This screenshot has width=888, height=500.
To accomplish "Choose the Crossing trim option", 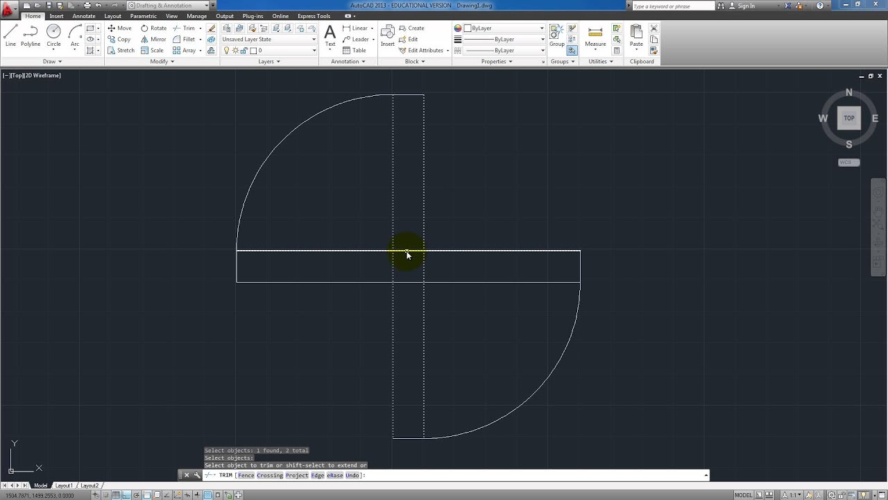I will [270, 476].
